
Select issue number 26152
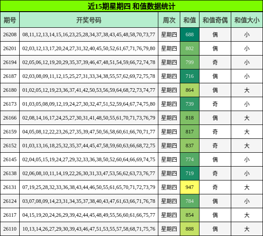10,146
